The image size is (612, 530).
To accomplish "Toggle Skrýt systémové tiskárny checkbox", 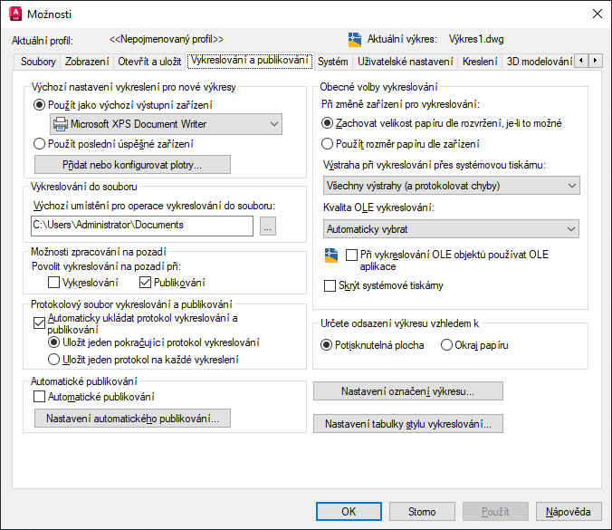I will tap(330, 285).
